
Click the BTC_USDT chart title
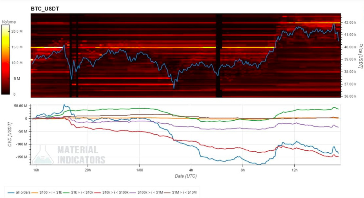tap(45, 9)
